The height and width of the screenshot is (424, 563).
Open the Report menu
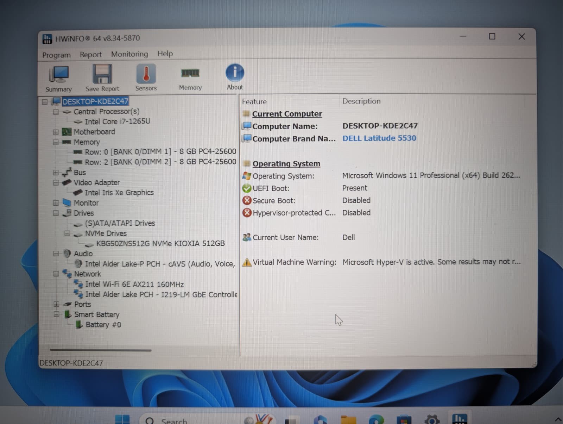[x=91, y=55]
